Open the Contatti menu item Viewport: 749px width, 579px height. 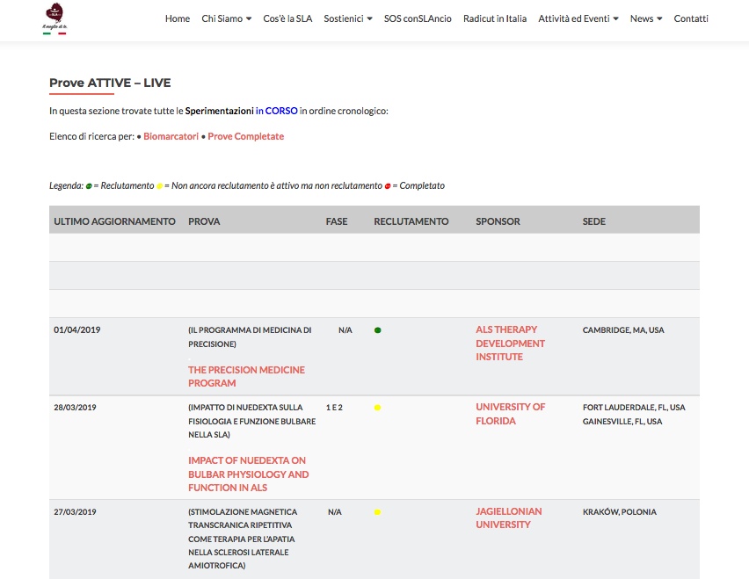coord(691,18)
